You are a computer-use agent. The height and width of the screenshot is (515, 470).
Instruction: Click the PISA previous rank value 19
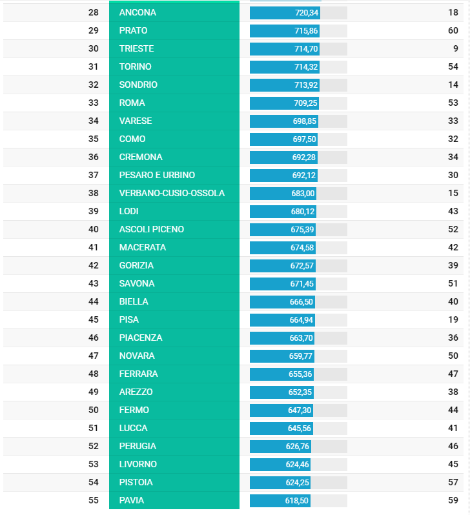coord(453,319)
